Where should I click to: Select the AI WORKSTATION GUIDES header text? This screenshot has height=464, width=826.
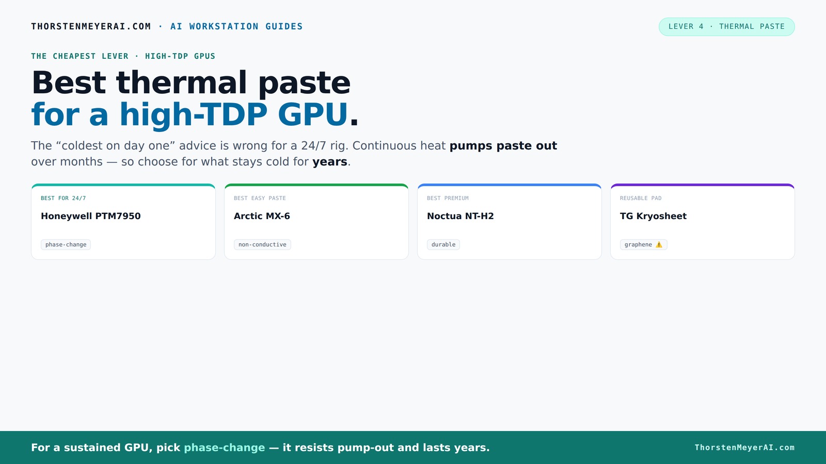point(236,26)
